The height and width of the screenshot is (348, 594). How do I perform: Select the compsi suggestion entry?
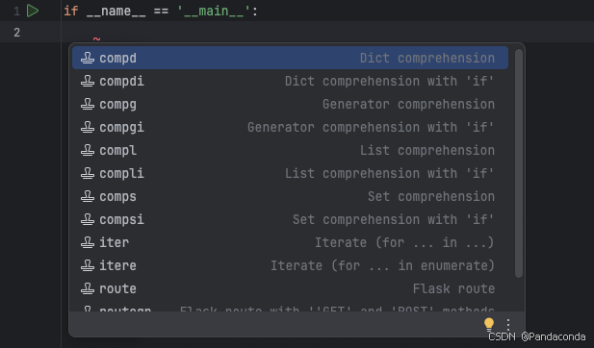click(290, 219)
